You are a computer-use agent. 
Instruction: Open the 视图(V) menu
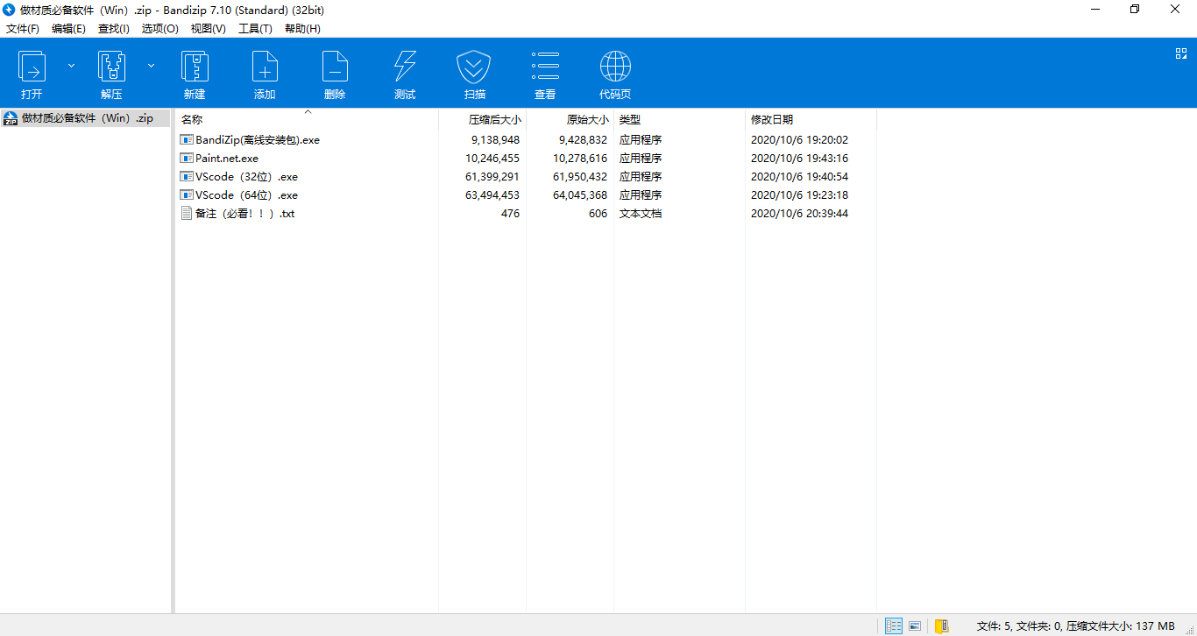point(209,28)
